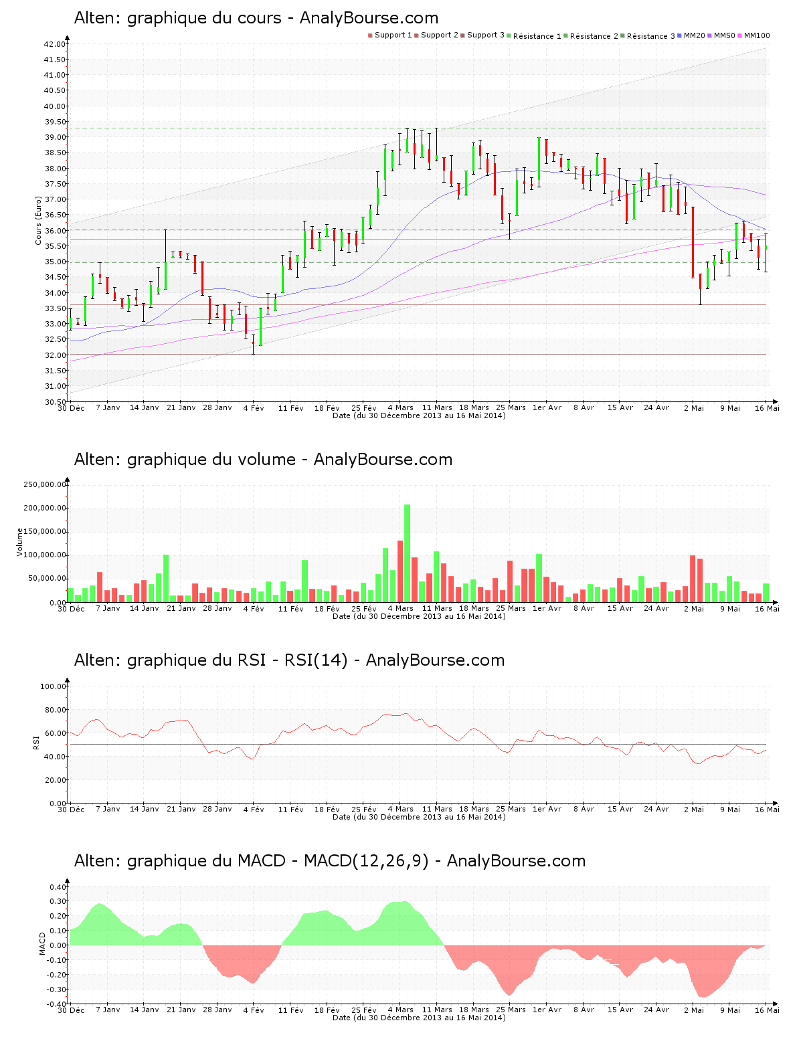Click the date range caption under the price chart
This screenshot has height=1037, width=803.
pos(419,415)
